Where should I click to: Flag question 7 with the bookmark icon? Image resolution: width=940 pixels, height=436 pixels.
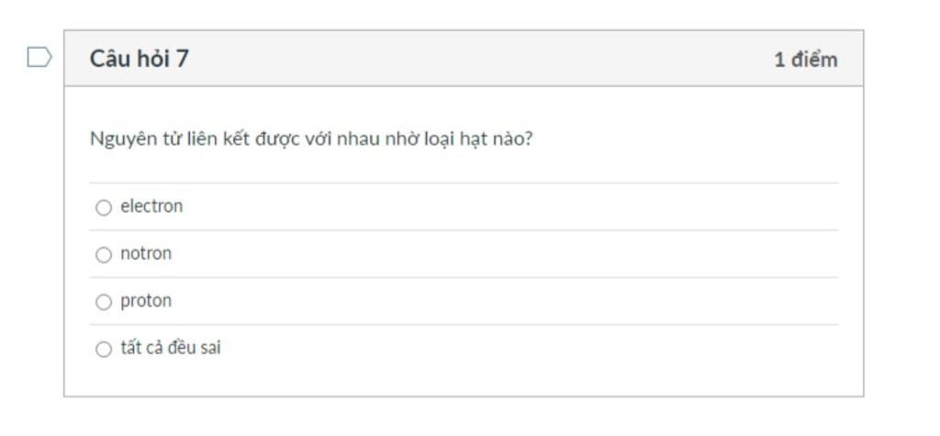(x=39, y=58)
